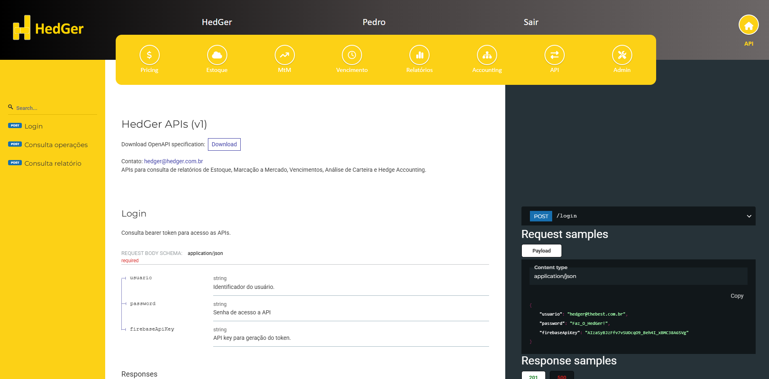Open the hedger@hedger.com.br contact link
The height and width of the screenshot is (379, 769).
(173, 161)
